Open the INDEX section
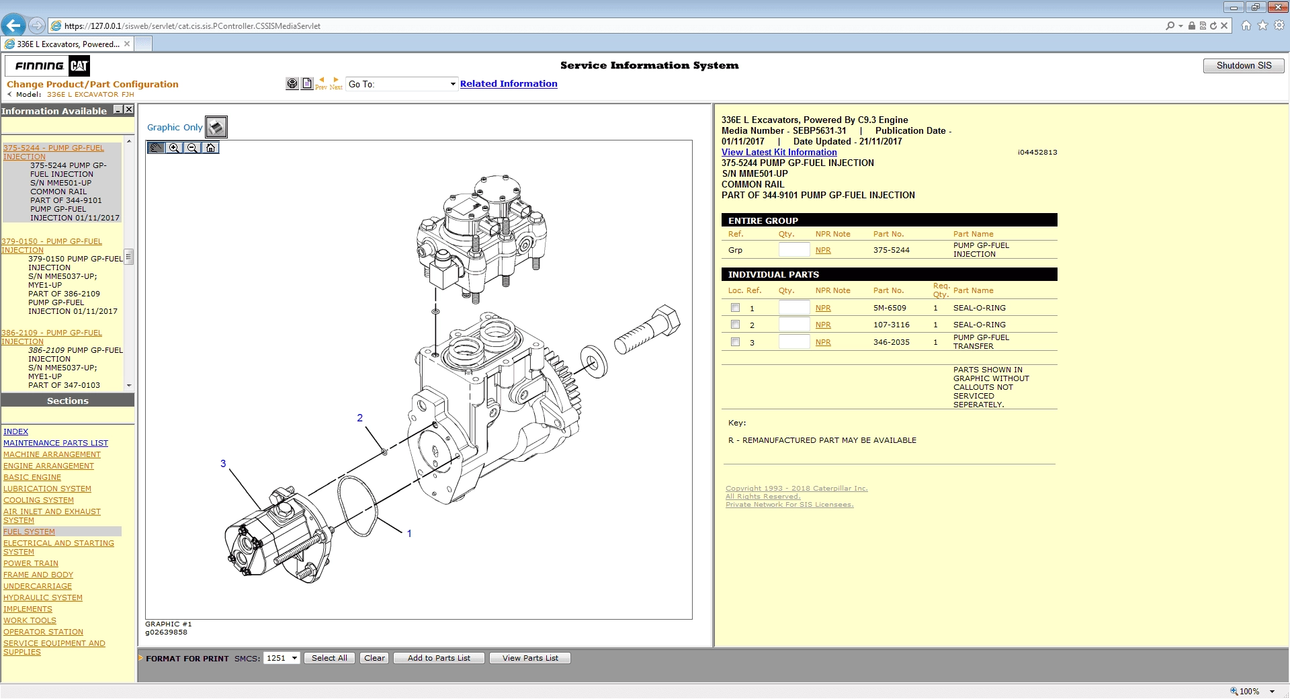Viewport: 1290px width, 699px height. coord(15,431)
